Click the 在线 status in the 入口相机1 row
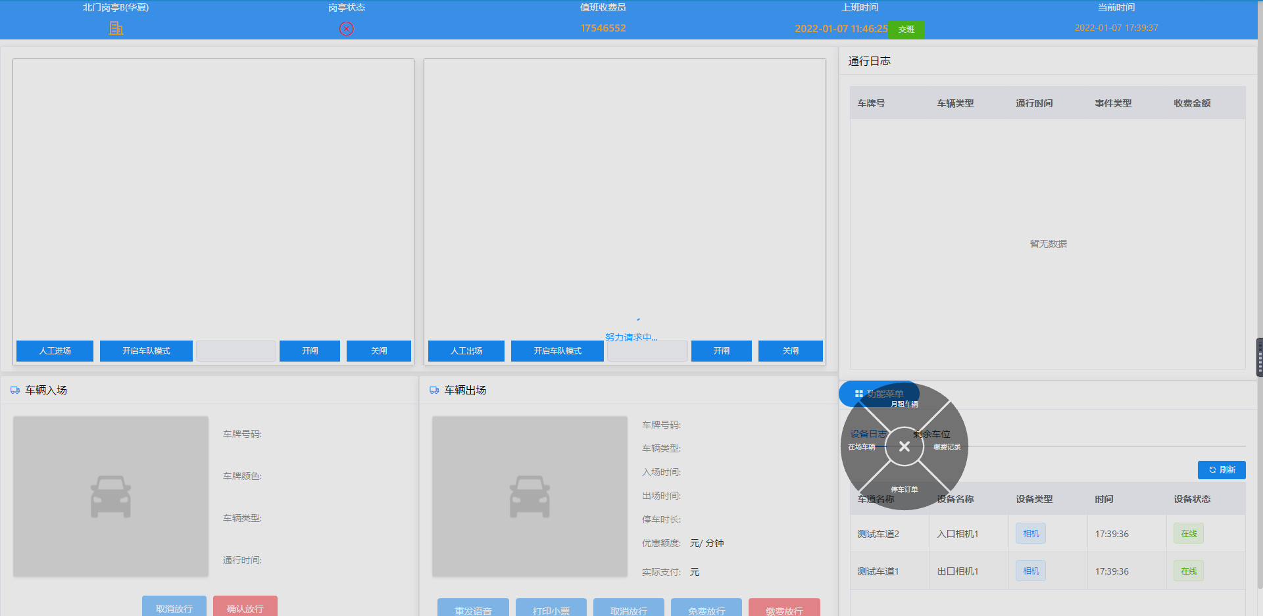1263x616 pixels. [1189, 533]
